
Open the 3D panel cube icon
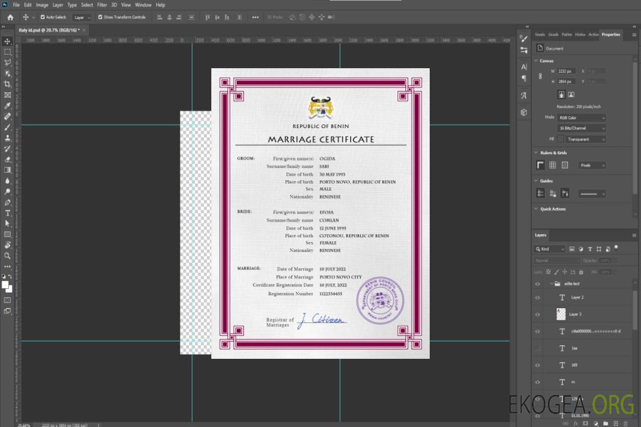[x=524, y=112]
